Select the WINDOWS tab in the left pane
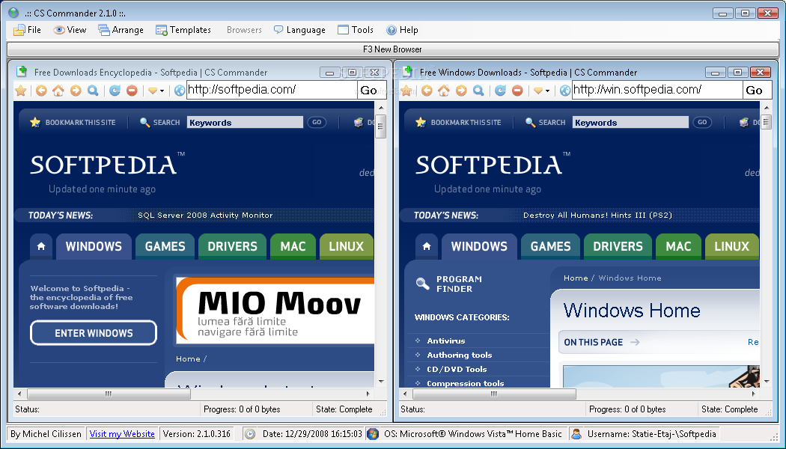This screenshot has height=449, width=786. click(94, 246)
